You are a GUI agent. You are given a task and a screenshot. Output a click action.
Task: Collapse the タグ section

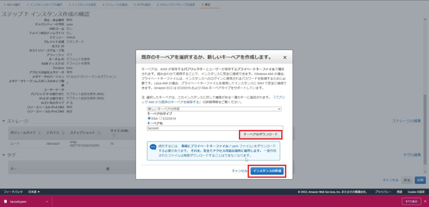tap(4, 155)
